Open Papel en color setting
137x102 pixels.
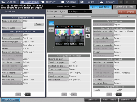coord(59,76)
